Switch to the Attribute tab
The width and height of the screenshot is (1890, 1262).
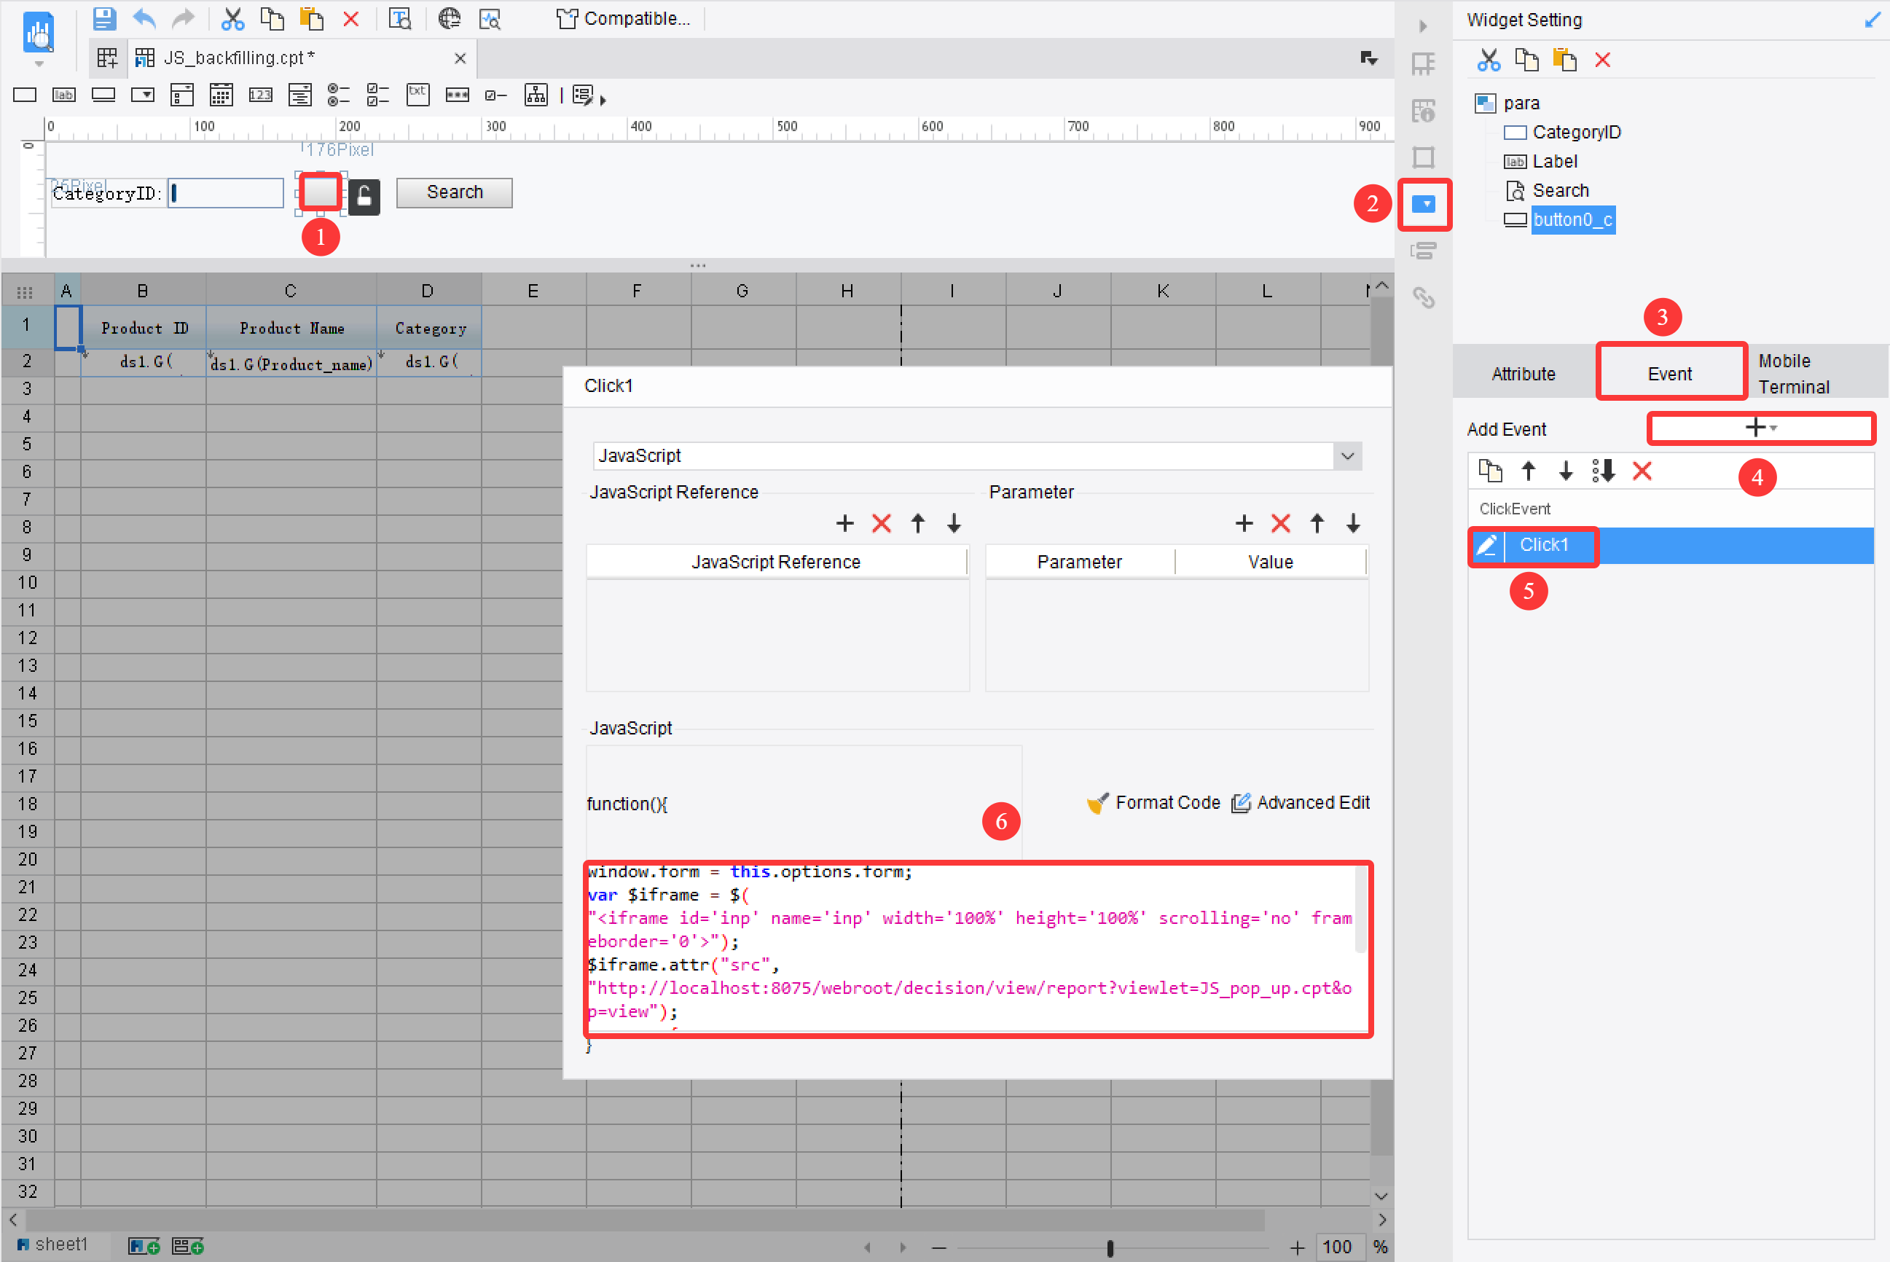[x=1523, y=372]
